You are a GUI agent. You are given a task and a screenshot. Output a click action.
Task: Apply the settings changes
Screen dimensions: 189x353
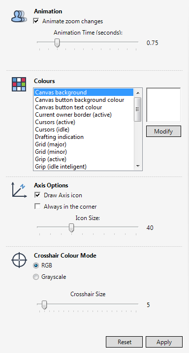164,342
